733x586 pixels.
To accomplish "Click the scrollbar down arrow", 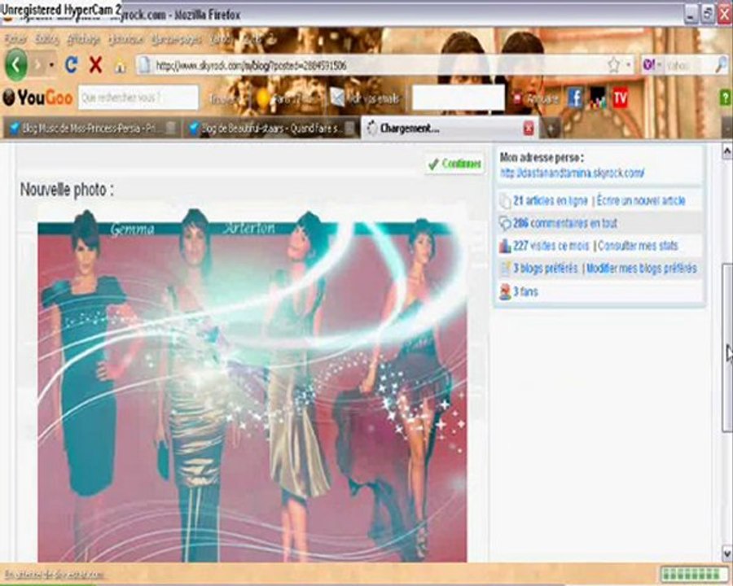I will [727, 553].
